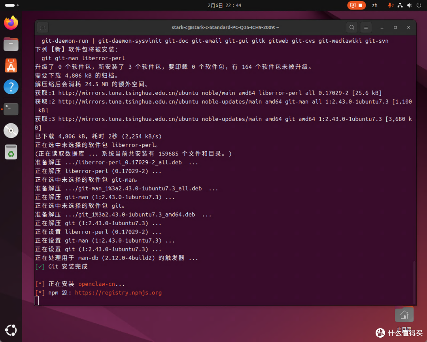This screenshot has height=342, width=427.
Task: Open a new terminal tab
Action: 43,28
